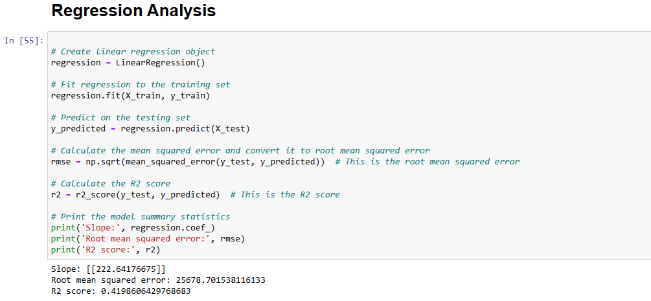The height and width of the screenshot is (301, 651).
Task: Click the 'Calculate the R2 score' comment
Action: 111,183
